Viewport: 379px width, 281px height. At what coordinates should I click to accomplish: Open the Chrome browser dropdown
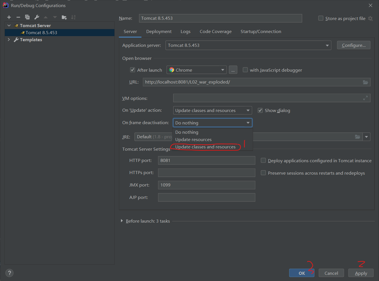(x=197, y=70)
